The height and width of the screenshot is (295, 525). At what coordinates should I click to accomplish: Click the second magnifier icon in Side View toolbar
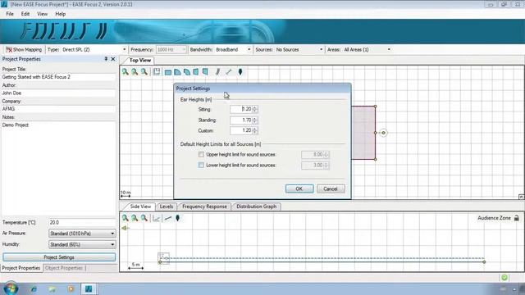(x=135, y=218)
